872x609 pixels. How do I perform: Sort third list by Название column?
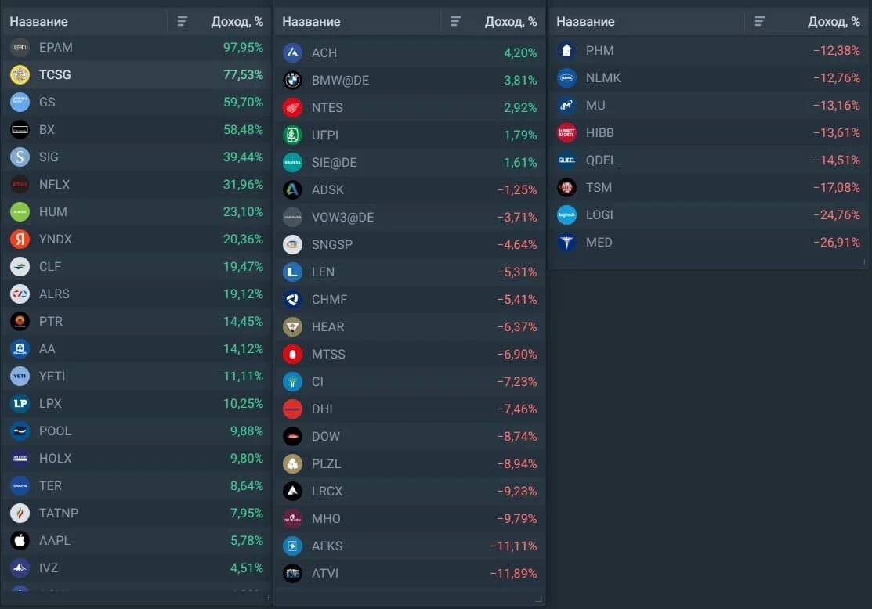coord(585,22)
